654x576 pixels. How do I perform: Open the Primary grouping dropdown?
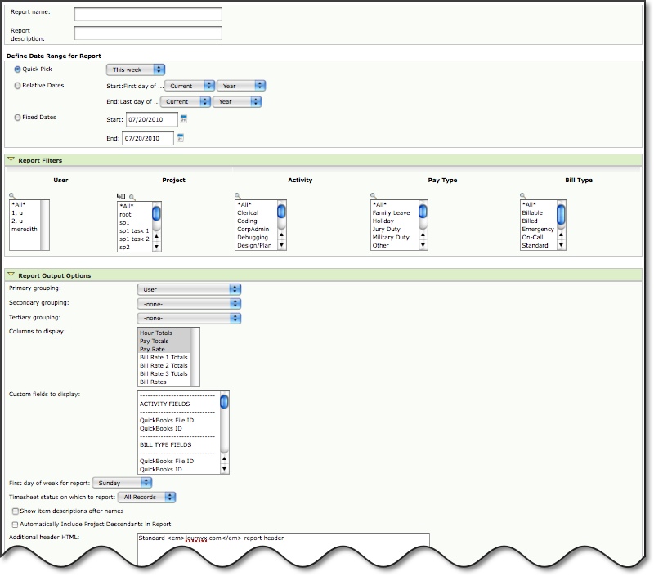click(189, 289)
